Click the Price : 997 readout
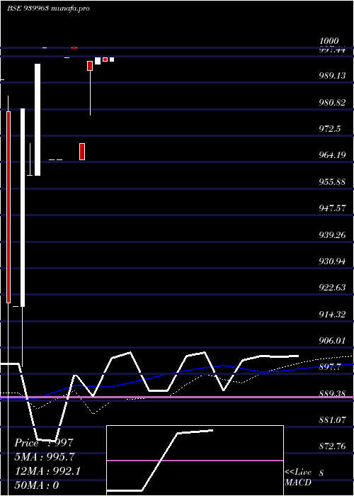354x496 pixels. [44, 443]
